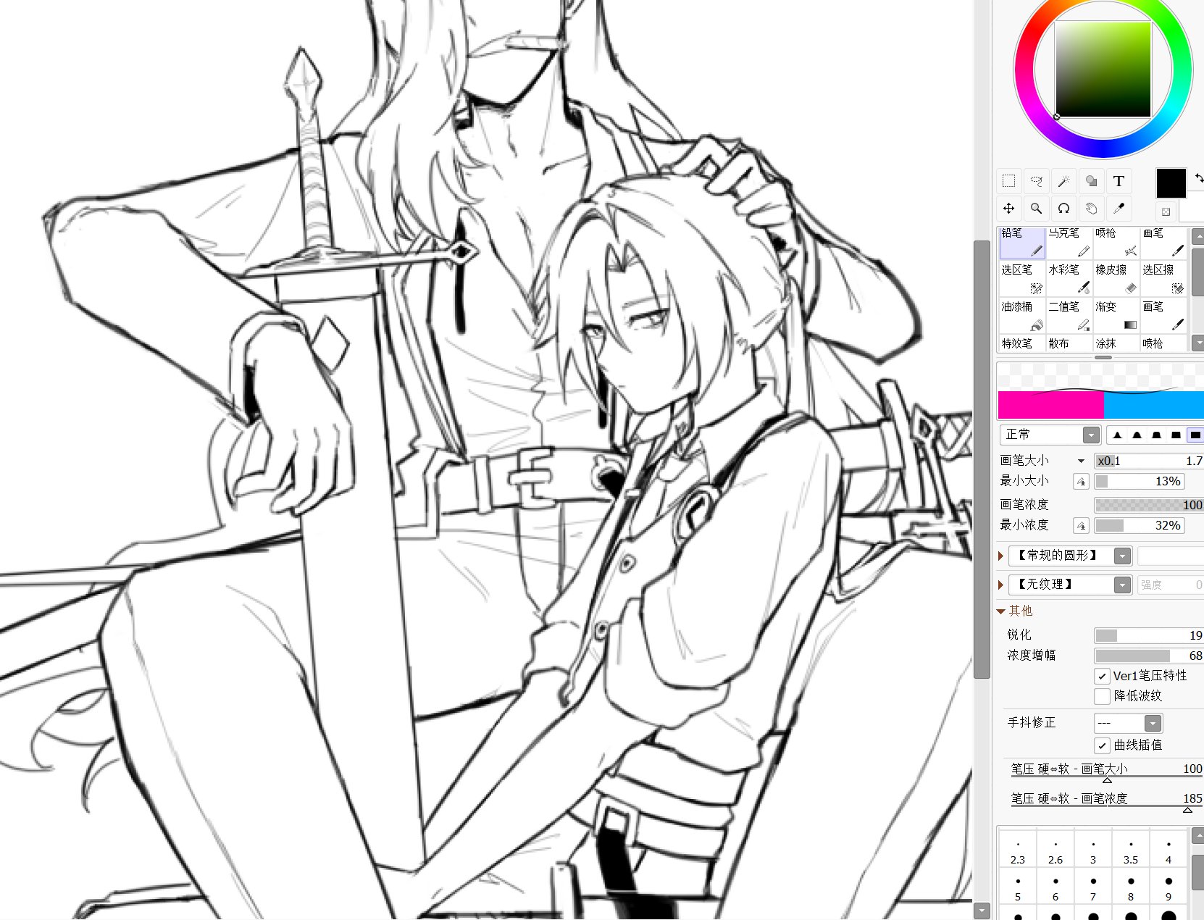This screenshot has width=1204, height=920.
Task: Choose the shape tool icon
Action: click(x=1091, y=181)
